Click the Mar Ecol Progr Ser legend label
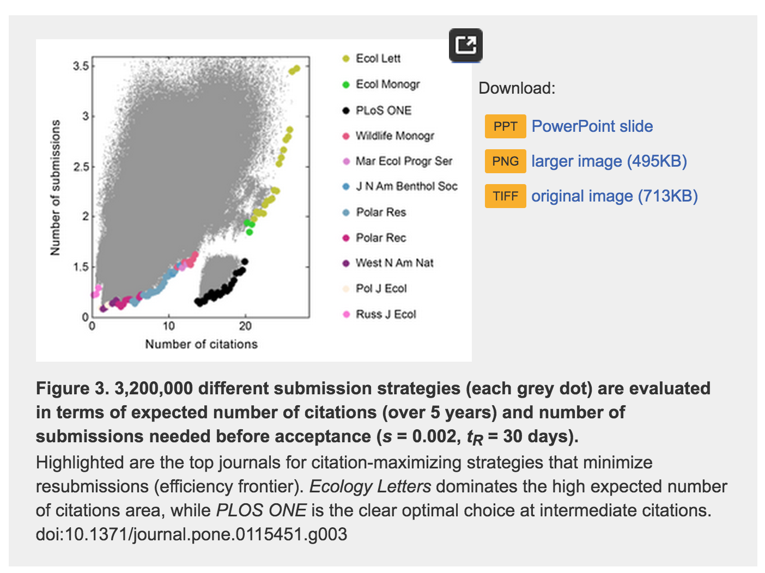Screen dimensions: 765x573 tap(404, 161)
